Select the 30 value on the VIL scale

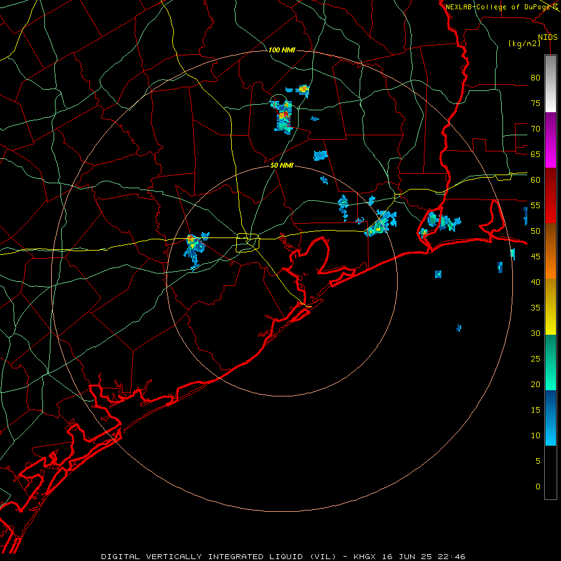[x=535, y=333]
